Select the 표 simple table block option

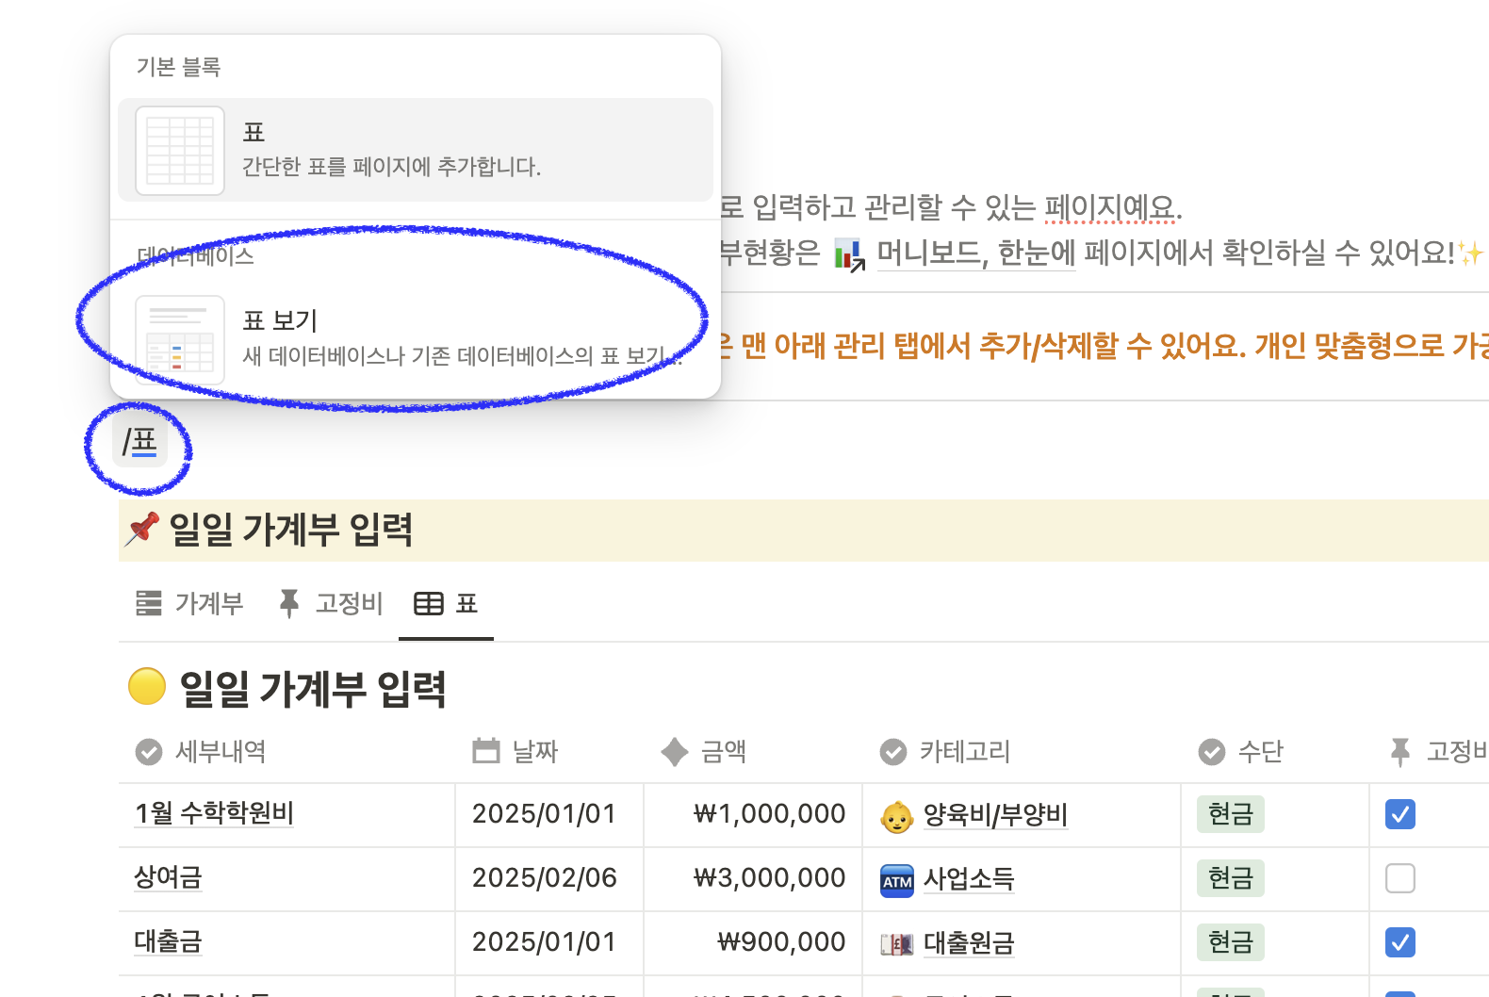[x=416, y=150]
